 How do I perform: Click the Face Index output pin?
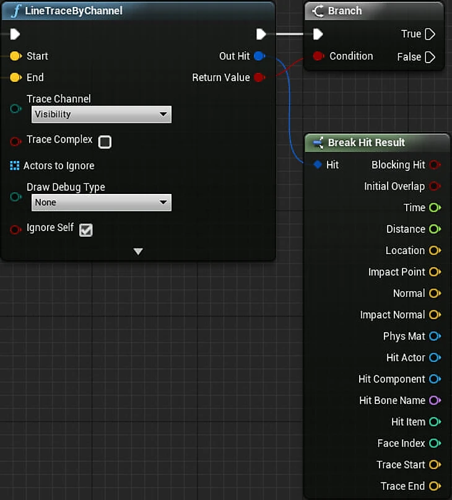pos(435,443)
